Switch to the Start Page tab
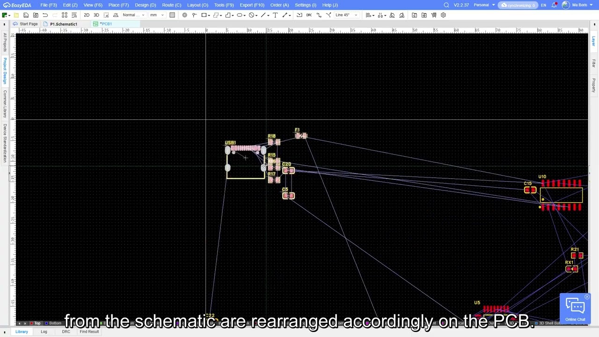 [25, 24]
